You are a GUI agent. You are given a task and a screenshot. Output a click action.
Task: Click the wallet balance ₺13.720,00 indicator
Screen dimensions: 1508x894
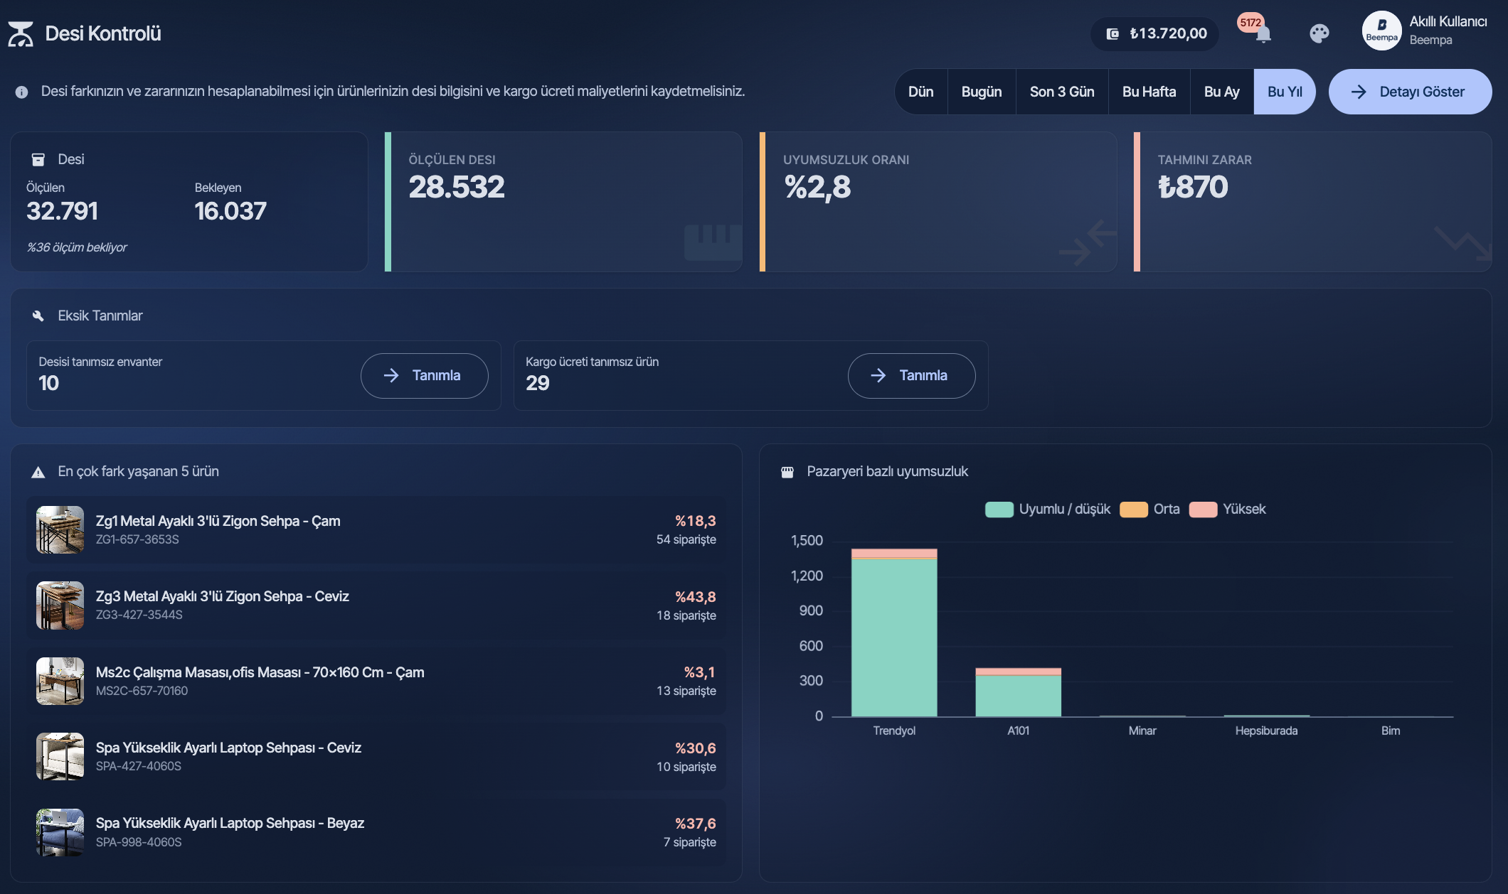click(1156, 33)
